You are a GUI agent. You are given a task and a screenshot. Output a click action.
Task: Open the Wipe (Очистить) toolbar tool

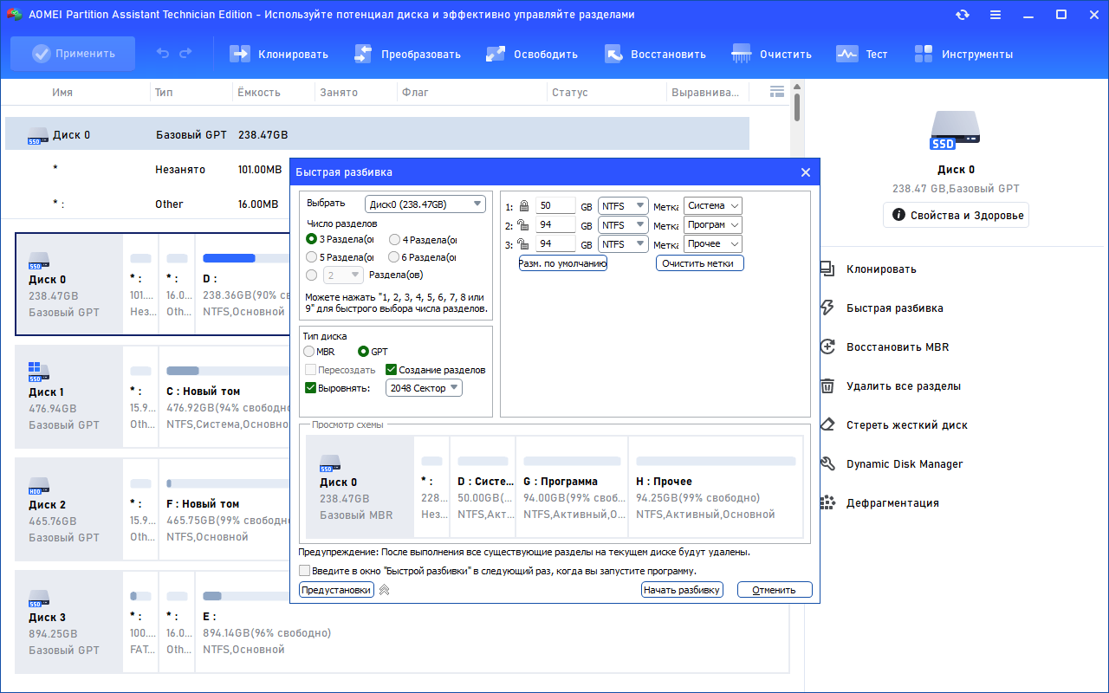coord(772,54)
